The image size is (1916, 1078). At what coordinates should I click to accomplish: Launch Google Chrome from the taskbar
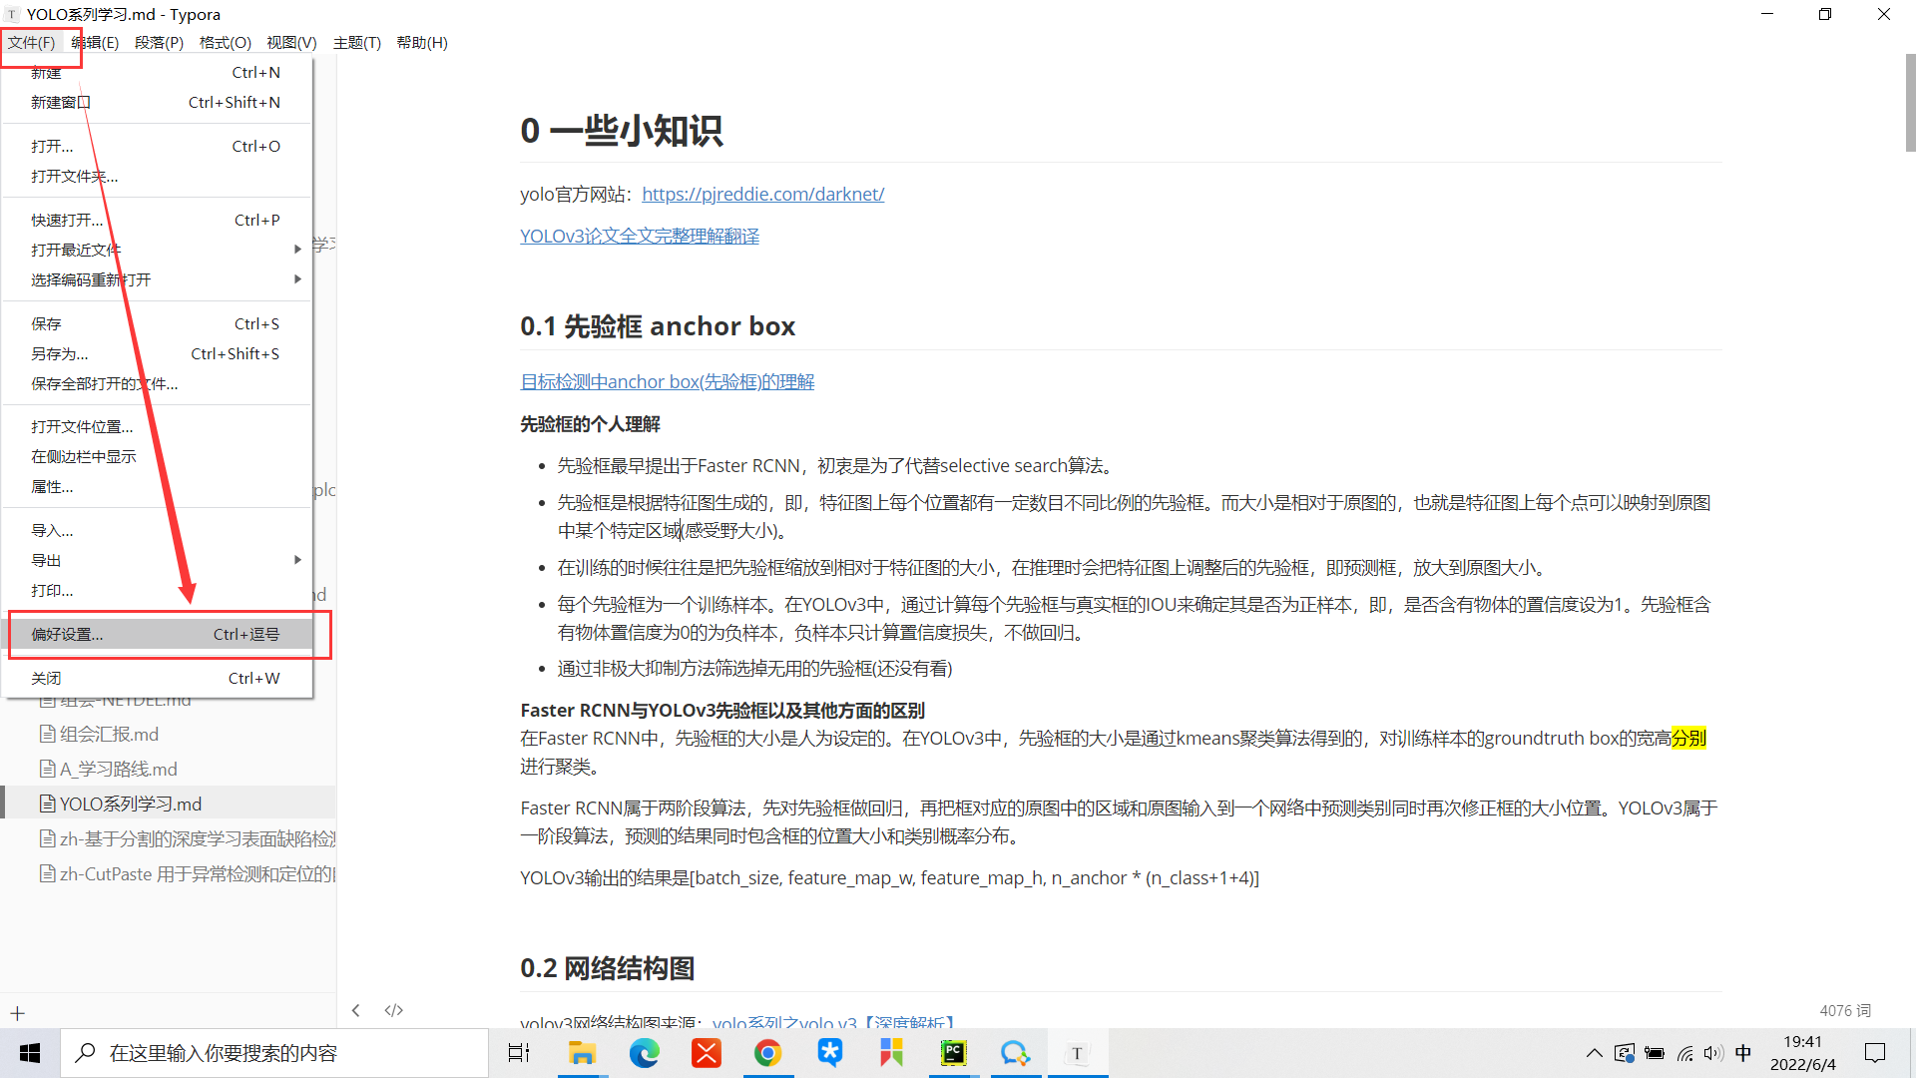tap(767, 1053)
